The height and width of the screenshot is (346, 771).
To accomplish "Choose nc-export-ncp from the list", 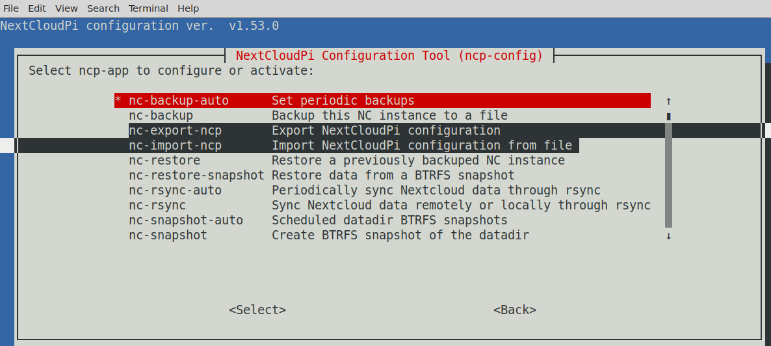I will pos(176,131).
